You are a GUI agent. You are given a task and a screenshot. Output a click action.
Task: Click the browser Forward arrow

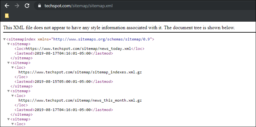(x=17, y=6)
